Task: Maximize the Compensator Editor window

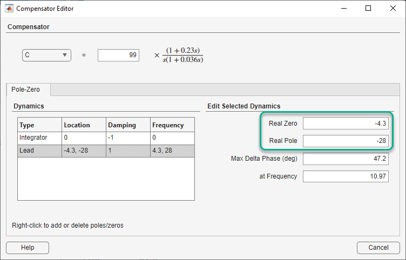Action: (368, 9)
